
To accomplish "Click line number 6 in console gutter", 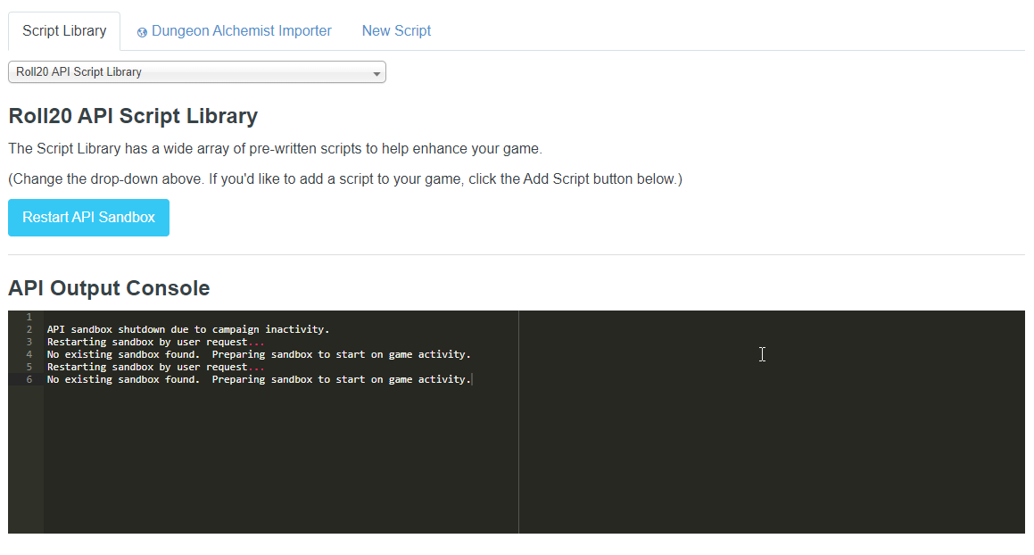I will point(29,379).
